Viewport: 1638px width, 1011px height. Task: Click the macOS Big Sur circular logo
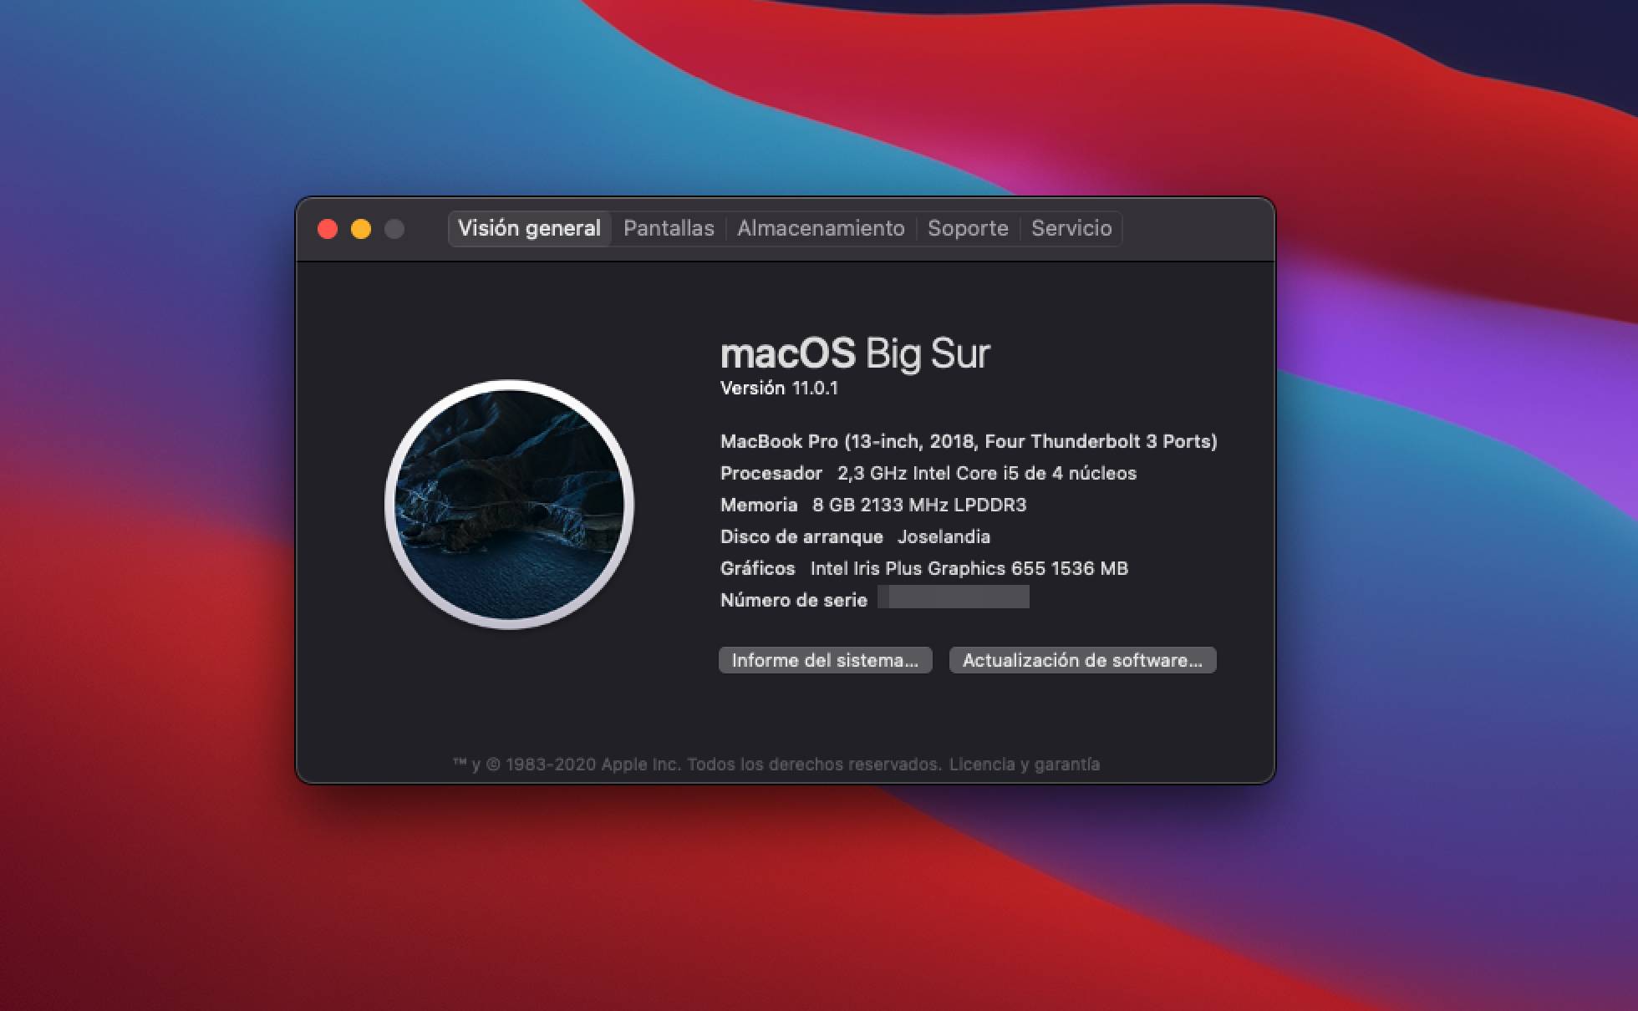[x=509, y=504]
